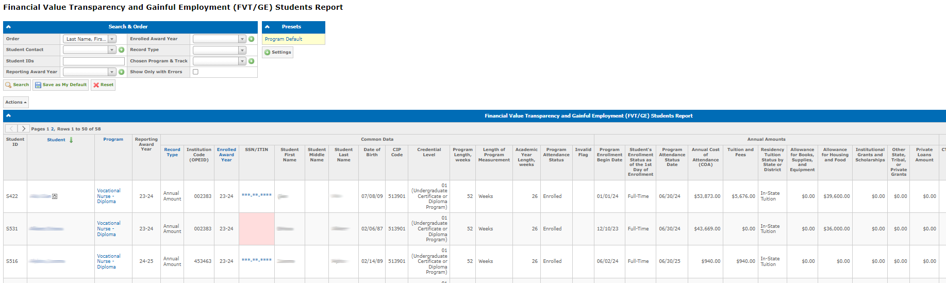Open the Student Contact dropdown
Viewport: 946px width, 283px height.
[x=90, y=50]
